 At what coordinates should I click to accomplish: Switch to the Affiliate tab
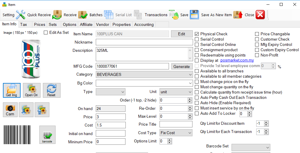click(x=86, y=24)
